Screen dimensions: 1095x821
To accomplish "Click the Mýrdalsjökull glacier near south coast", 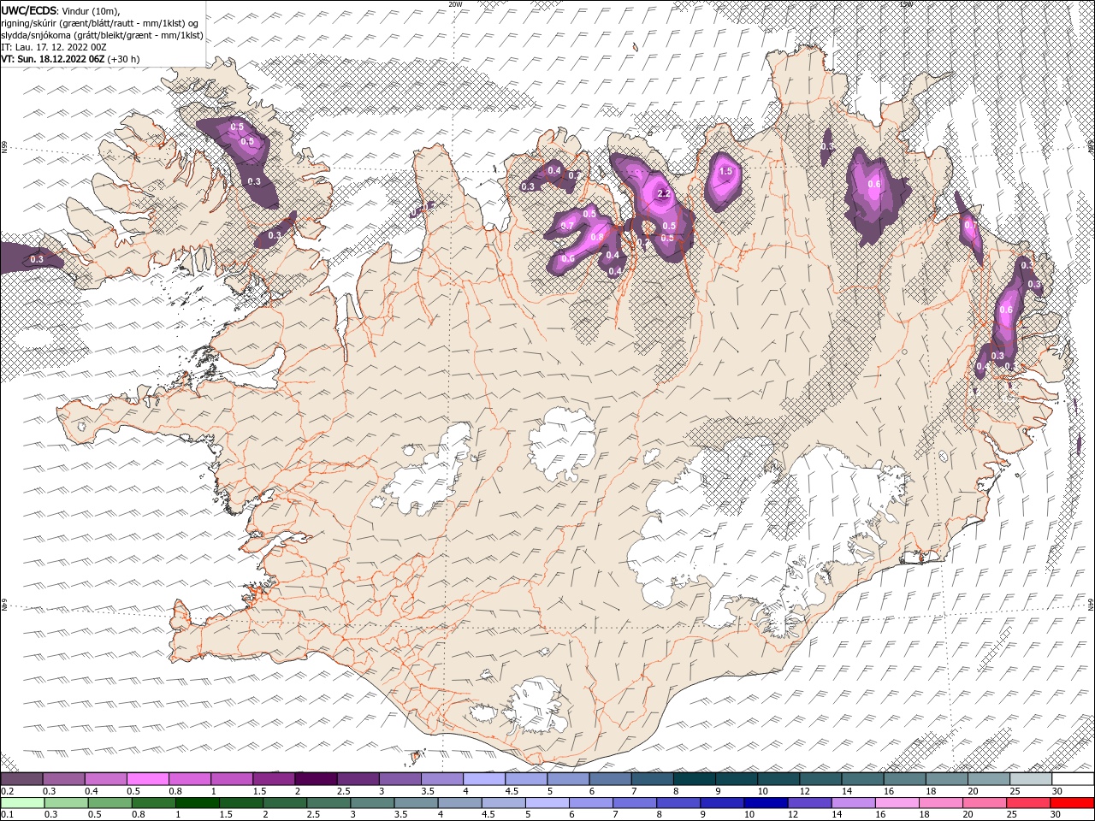I will pyautogui.click(x=535, y=706).
